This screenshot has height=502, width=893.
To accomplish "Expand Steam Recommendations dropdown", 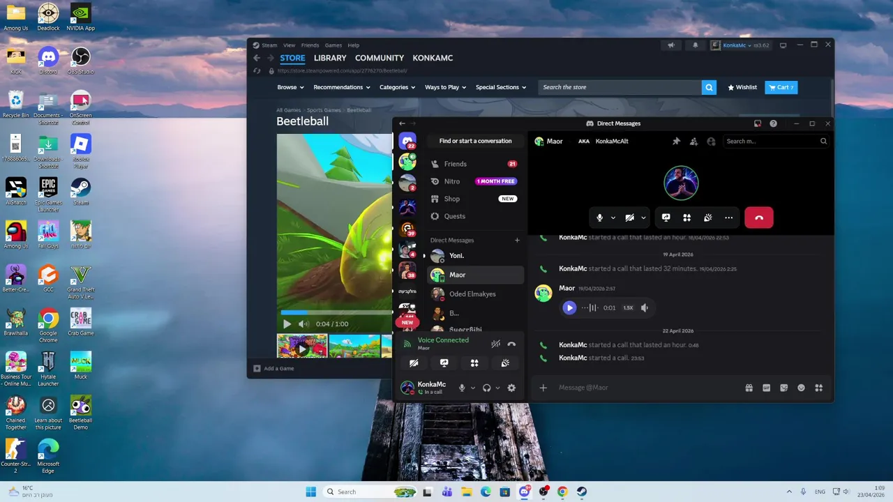I will [x=342, y=87].
